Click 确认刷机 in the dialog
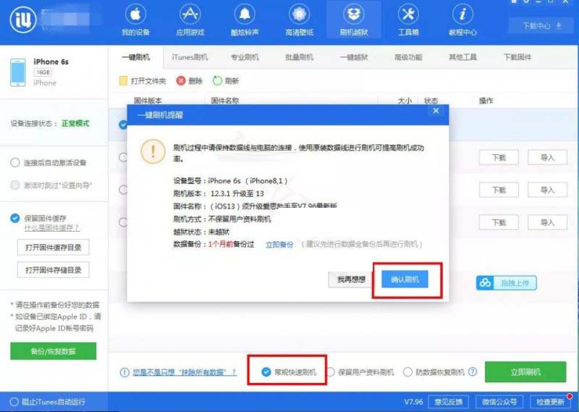The height and width of the screenshot is (412, 579). click(x=405, y=279)
